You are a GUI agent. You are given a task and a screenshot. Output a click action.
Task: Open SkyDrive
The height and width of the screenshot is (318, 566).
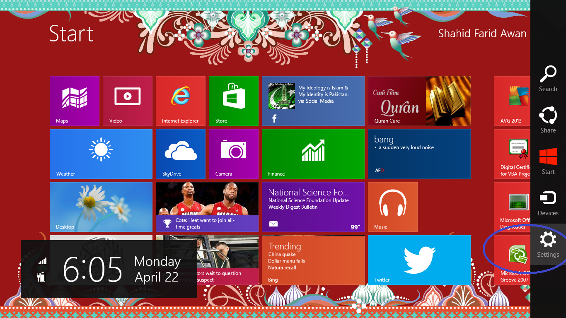(x=180, y=154)
